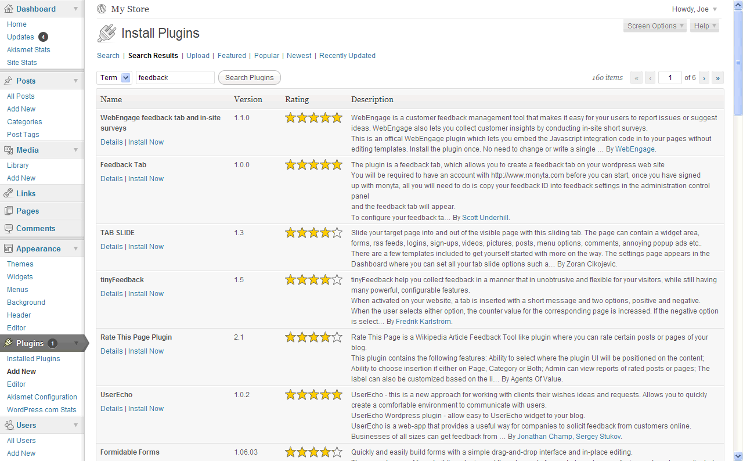Click the Users icon in sidebar
The height and width of the screenshot is (461, 743).
pyautogui.click(x=8, y=425)
